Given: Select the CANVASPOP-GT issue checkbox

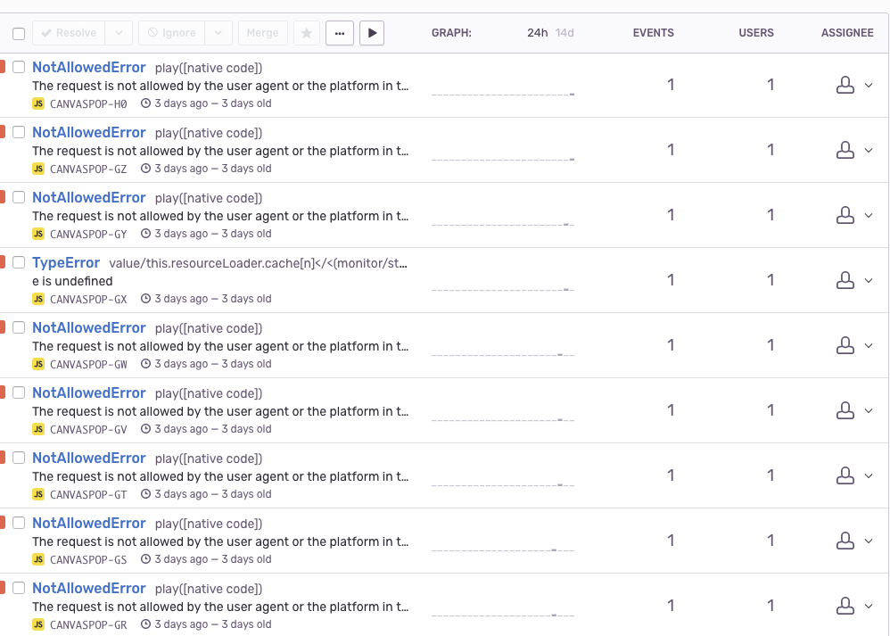Looking at the screenshot, I should coord(19,458).
